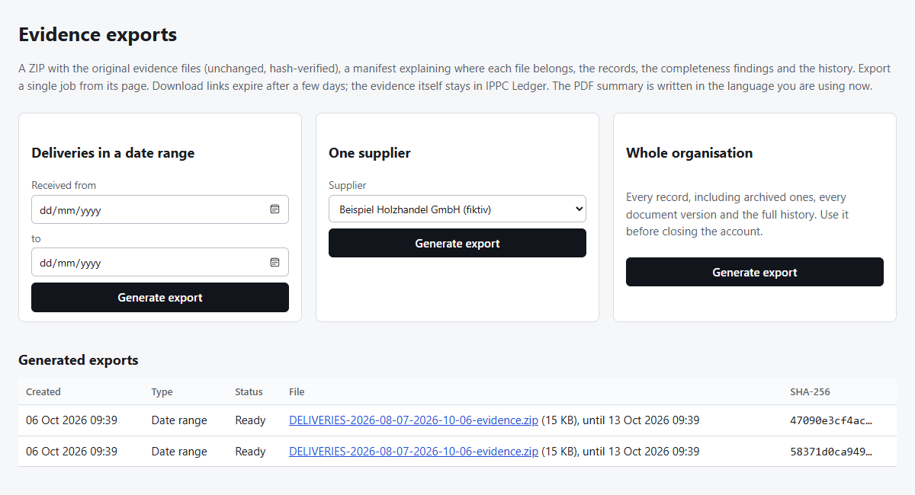
Task: Click the "Evidence exports" page heading
Action: [x=98, y=35]
